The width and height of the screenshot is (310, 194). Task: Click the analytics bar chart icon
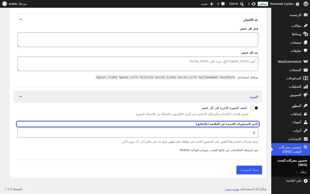pos(306,87)
